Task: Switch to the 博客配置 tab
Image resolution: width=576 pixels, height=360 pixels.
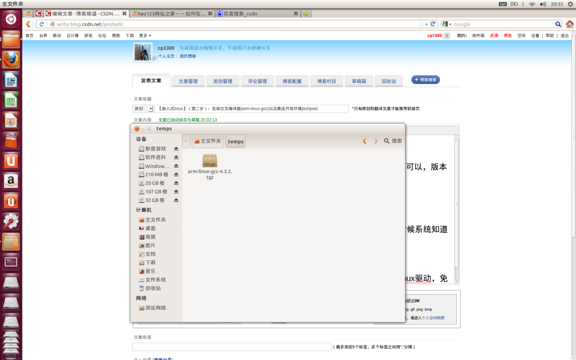Action: (292, 81)
